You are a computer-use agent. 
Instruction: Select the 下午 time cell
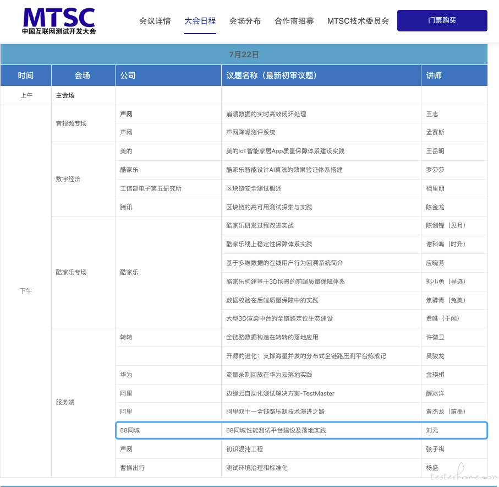click(x=26, y=291)
